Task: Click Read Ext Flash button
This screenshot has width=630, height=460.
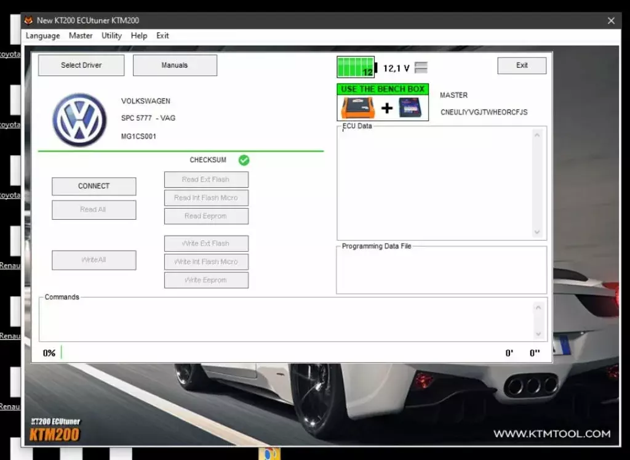Action: coord(206,179)
